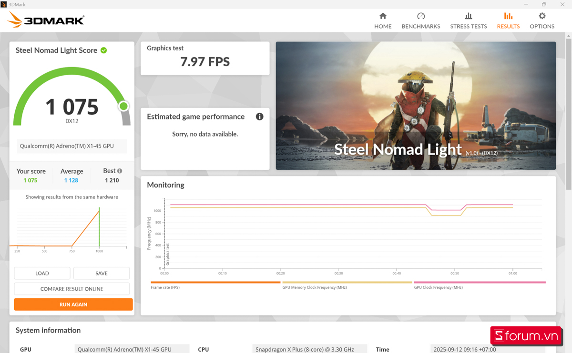Image resolution: width=572 pixels, height=353 pixels.
Task: Click the Benchmarks gauge icon
Action: [x=421, y=16]
